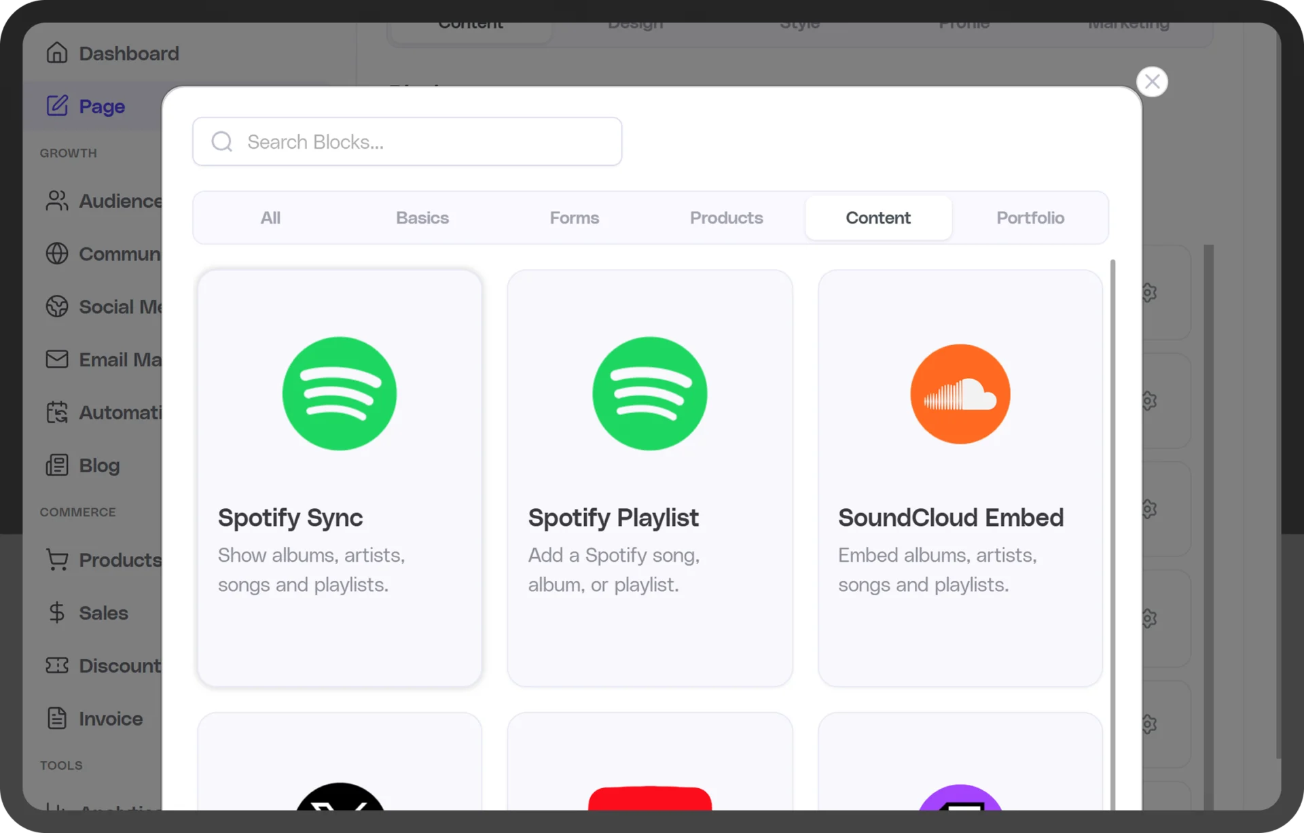Click the Automations calendar icon
This screenshot has width=1304, height=833.
point(57,412)
